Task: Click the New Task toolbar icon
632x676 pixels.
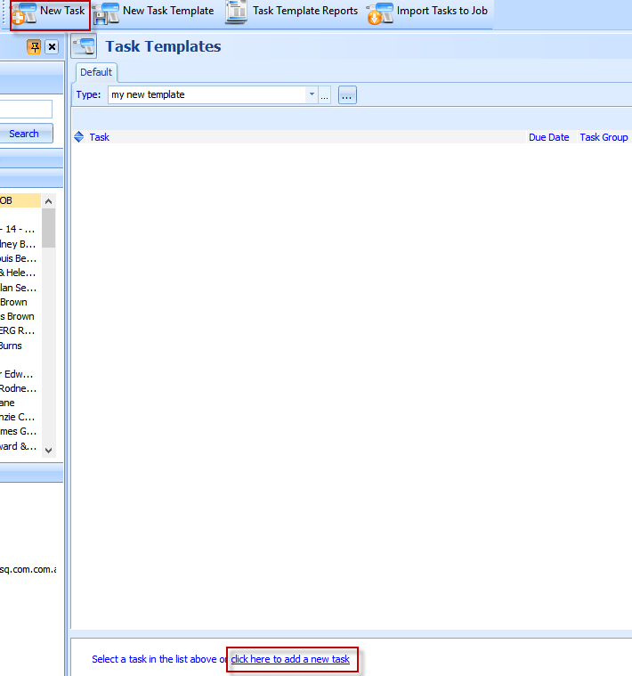Action: (25, 12)
